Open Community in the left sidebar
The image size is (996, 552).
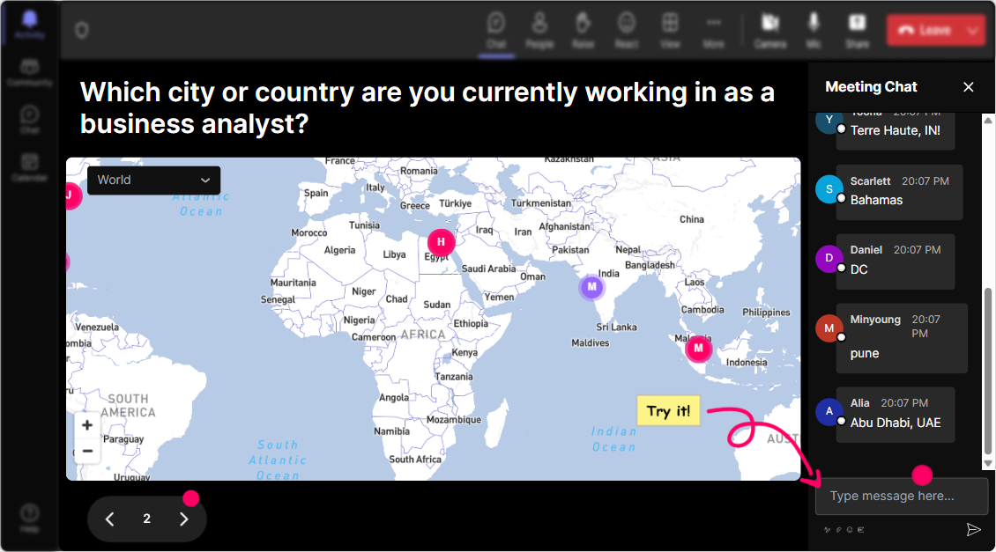click(30, 72)
